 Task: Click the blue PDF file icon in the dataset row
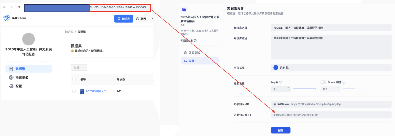pos(82,91)
